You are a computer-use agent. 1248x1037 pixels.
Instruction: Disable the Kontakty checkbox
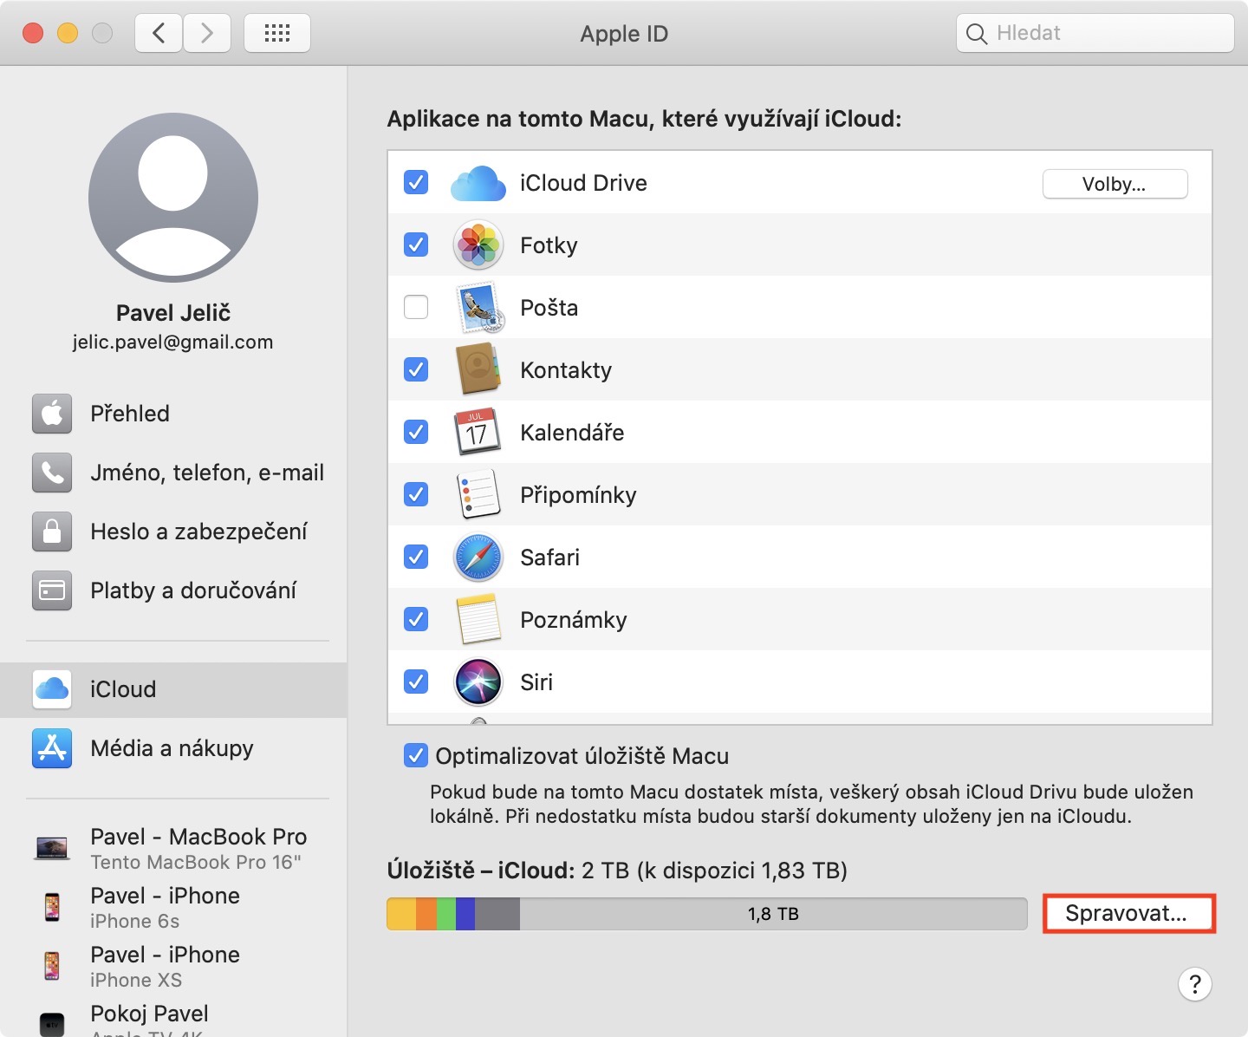point(416,370)
